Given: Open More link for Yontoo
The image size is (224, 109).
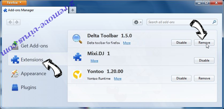Looking at the screenshot, I should point(118,79).
